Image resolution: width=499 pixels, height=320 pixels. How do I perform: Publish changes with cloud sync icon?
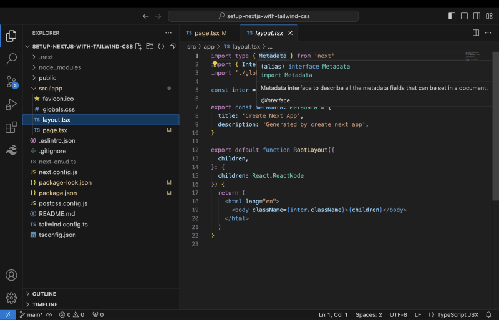click(x=49, y=314)
